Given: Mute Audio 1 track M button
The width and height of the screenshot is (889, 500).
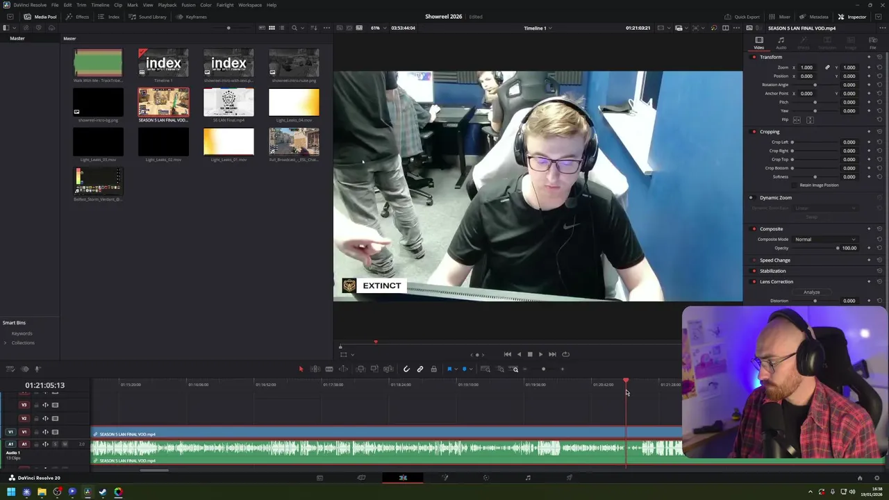Looking at the screenshot, I should 65,444.
